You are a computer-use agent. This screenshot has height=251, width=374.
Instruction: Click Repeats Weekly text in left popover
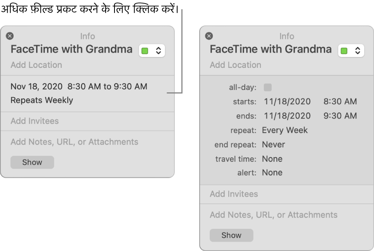pyautogui.click(x=42, y=100)
